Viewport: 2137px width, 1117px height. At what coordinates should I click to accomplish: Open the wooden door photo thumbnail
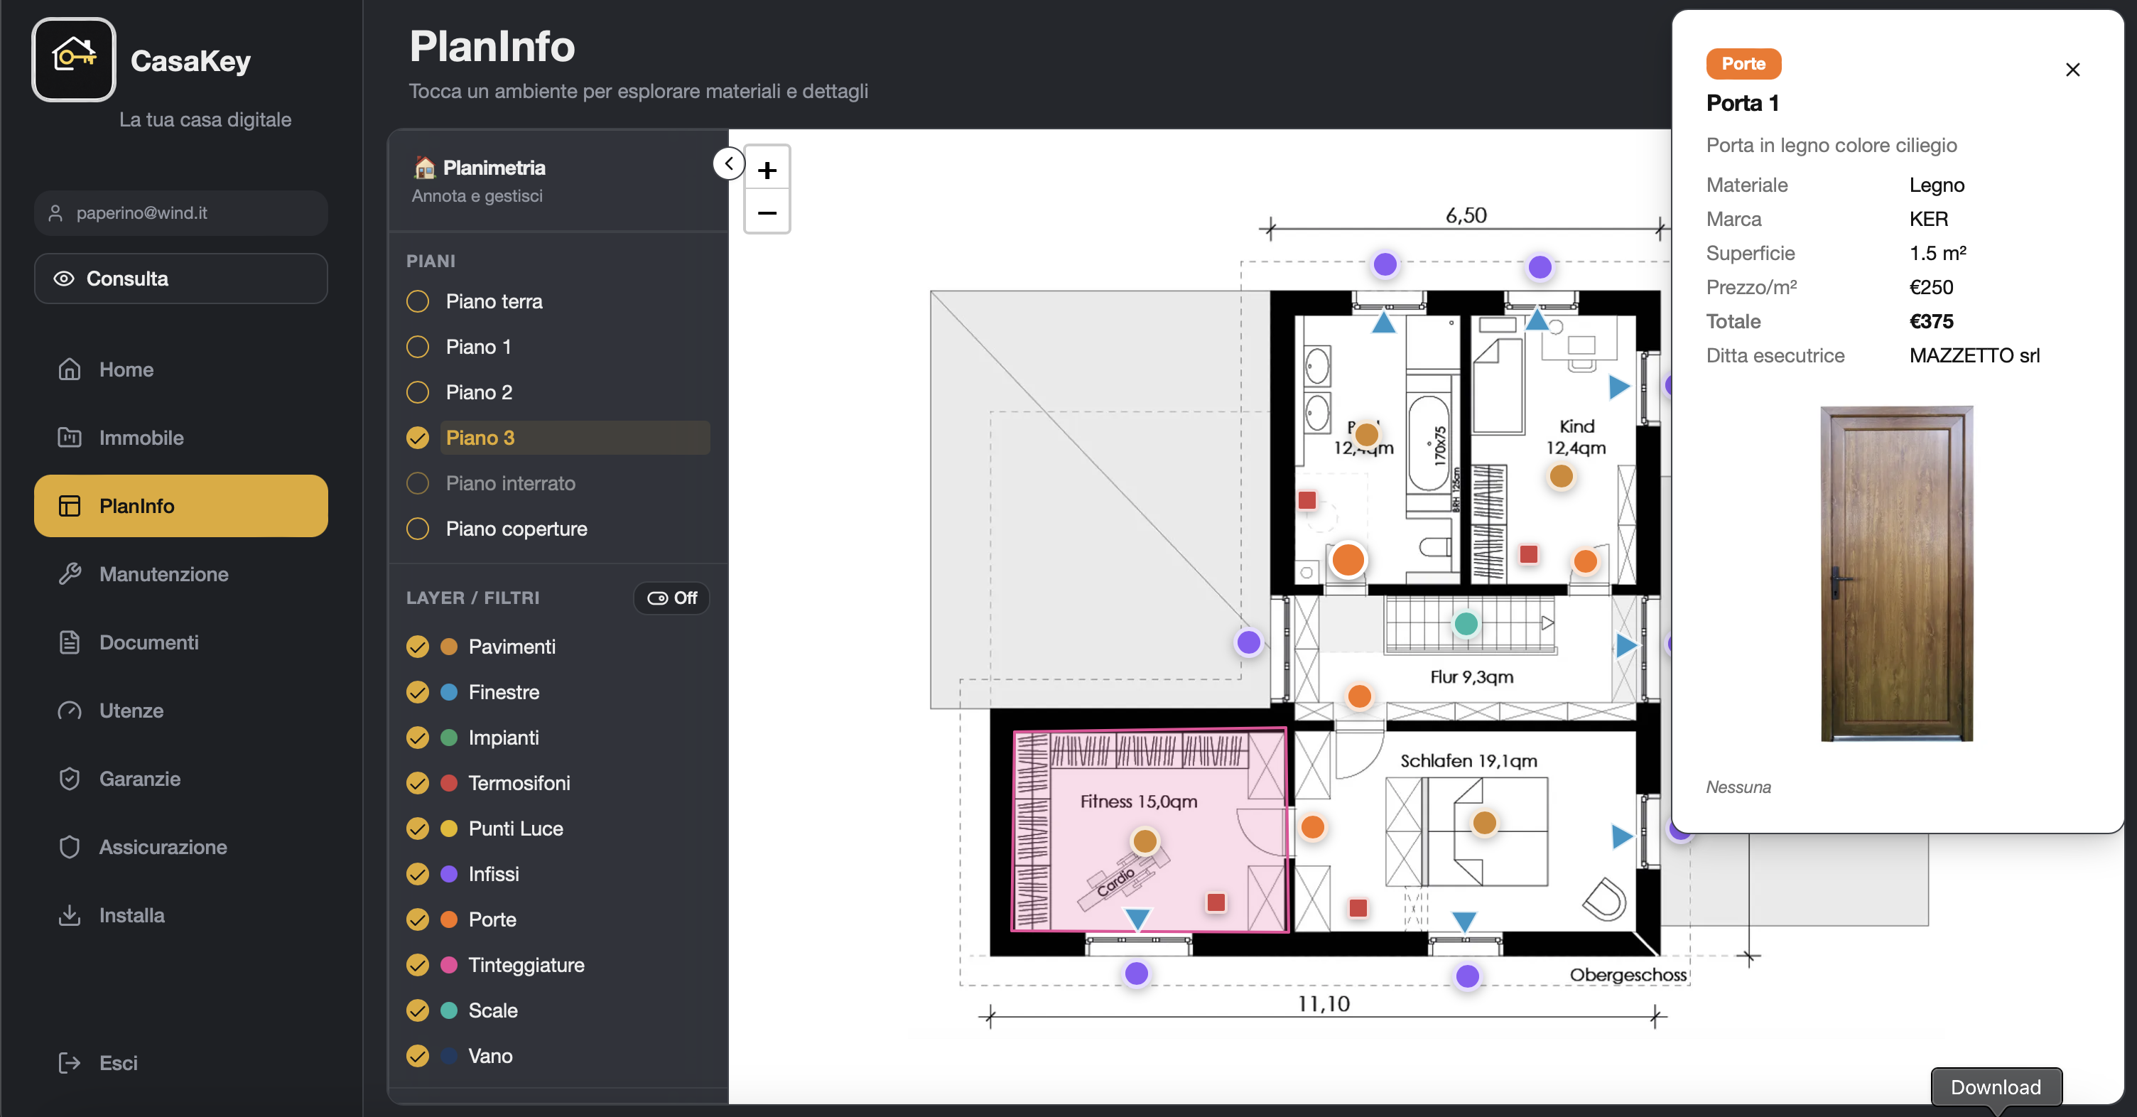click(1896, 573)
